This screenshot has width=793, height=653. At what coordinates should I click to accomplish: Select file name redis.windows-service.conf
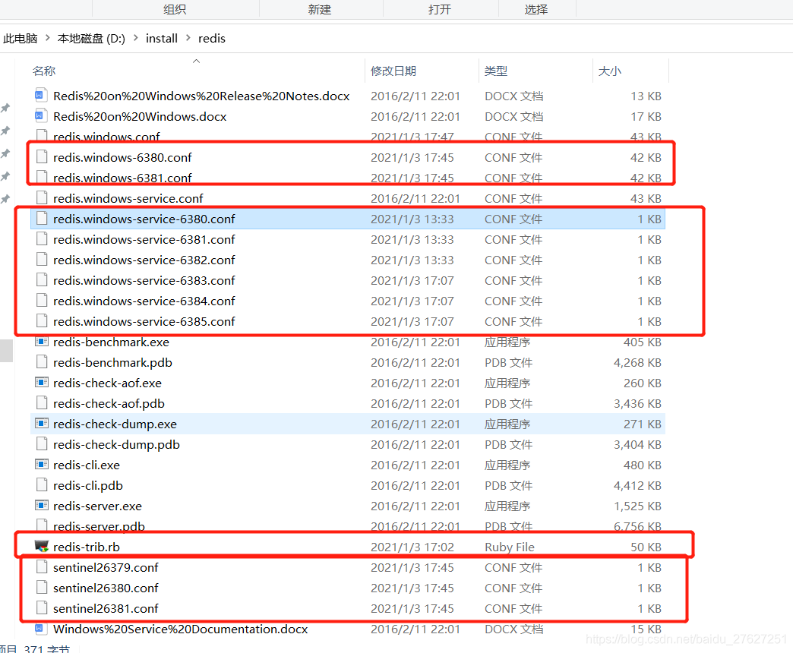click(x=128, y=199)
